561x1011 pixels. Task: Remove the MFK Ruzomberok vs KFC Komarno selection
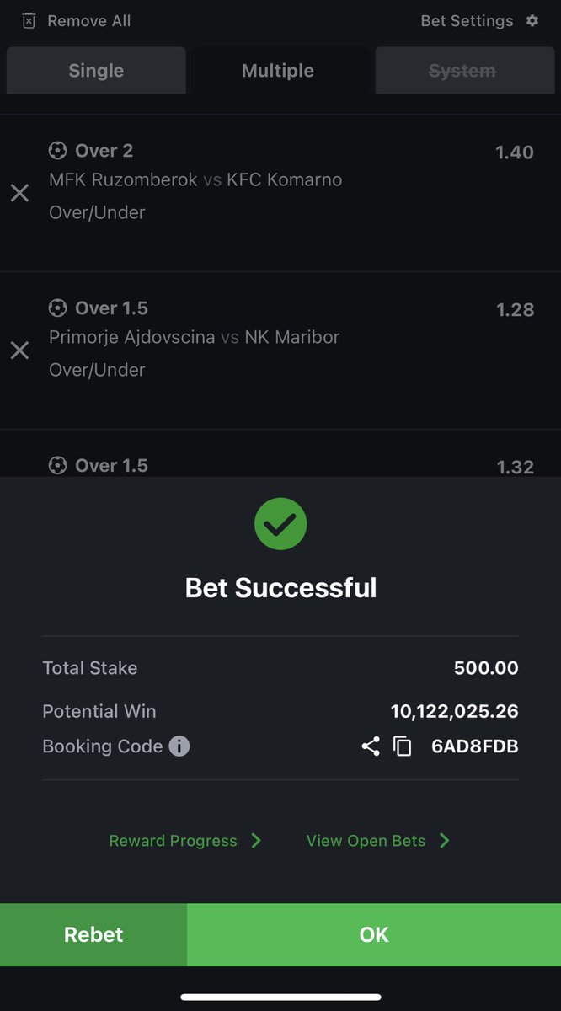[x=19, y=193]
